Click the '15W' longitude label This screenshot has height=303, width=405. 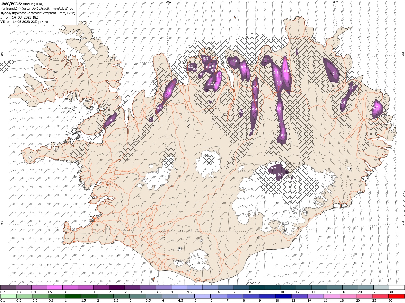[x=335, y=2]
